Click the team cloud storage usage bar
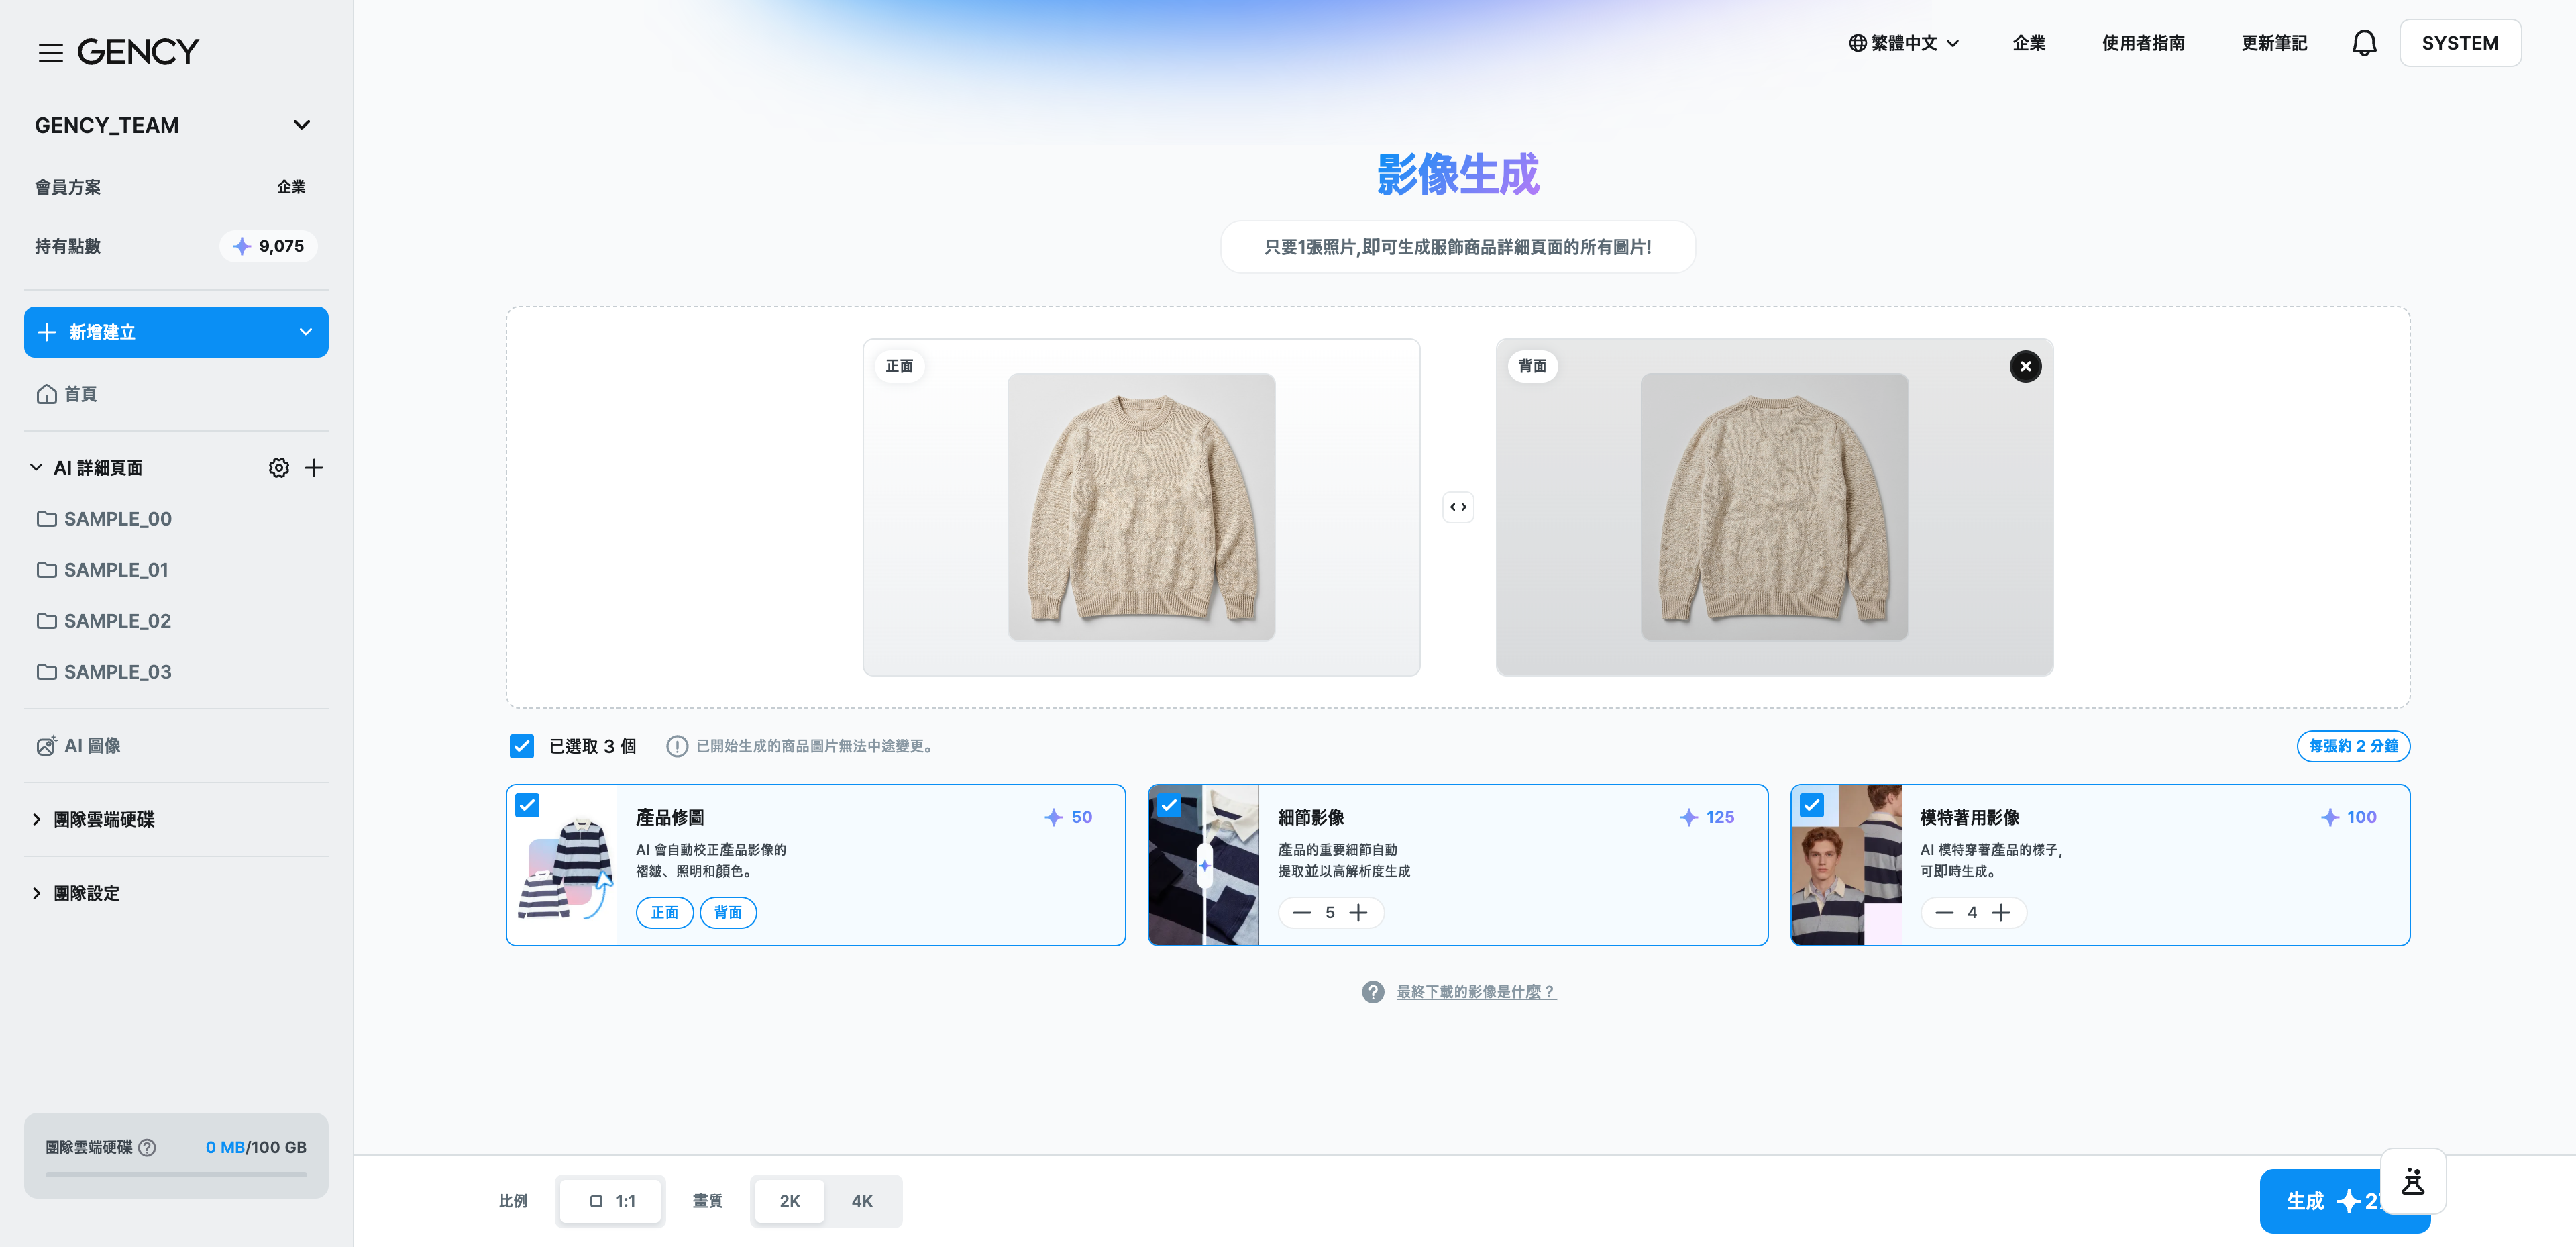The image size is (2576, 1247). (176, 1174)
